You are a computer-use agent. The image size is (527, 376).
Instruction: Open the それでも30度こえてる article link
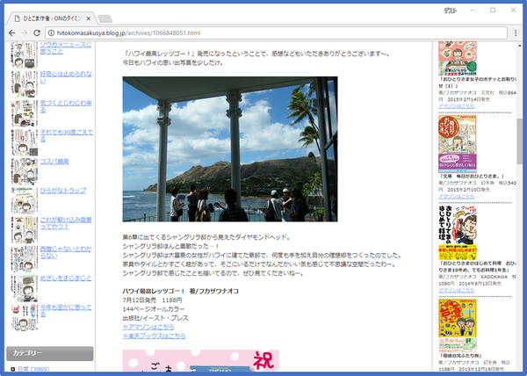pos(67,135)
